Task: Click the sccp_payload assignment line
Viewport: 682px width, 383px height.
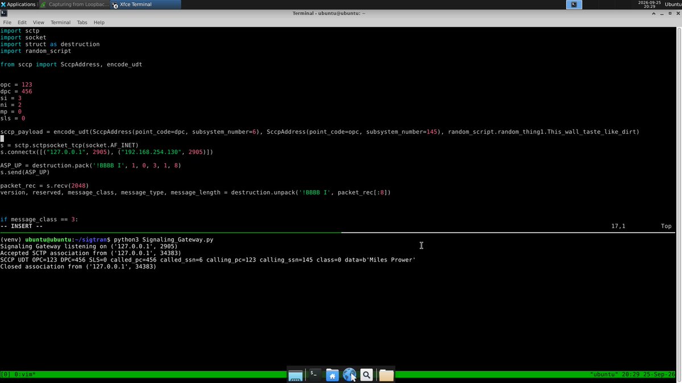Action: tap(320, 132)
